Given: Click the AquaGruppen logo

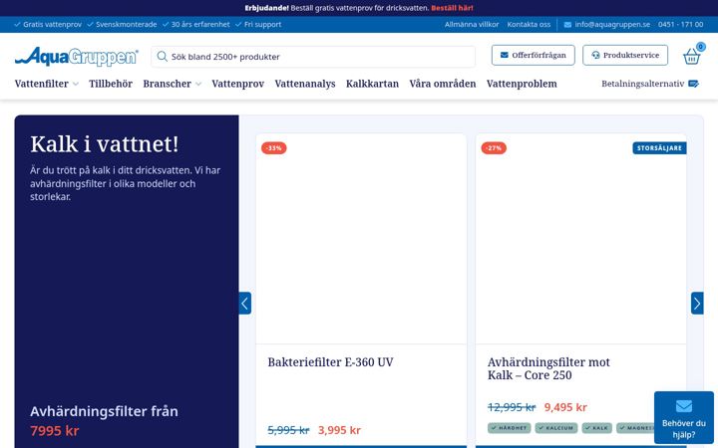Looking at the screenshot, I should 76,57.
